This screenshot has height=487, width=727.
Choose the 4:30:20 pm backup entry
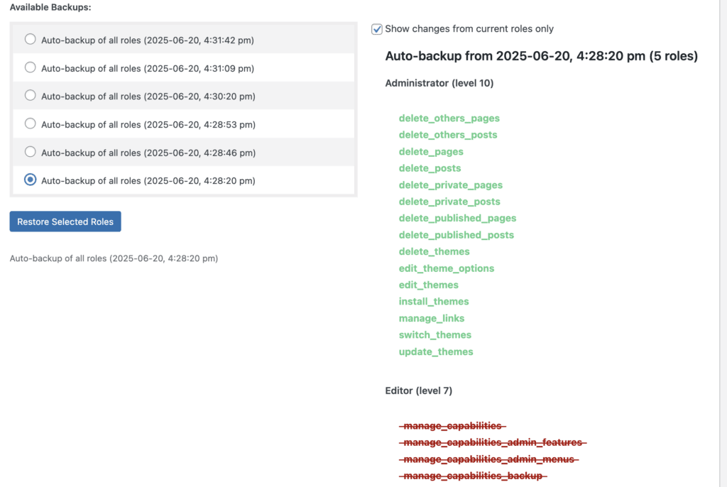(30, 95)
